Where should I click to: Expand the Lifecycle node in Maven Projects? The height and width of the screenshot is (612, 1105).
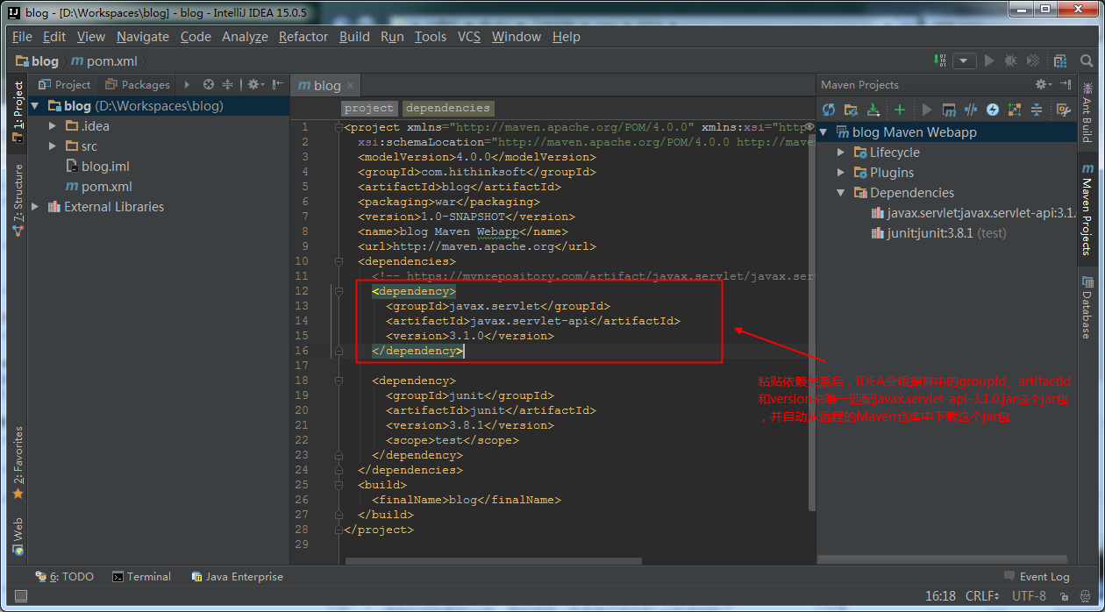[x=841, y=153]
